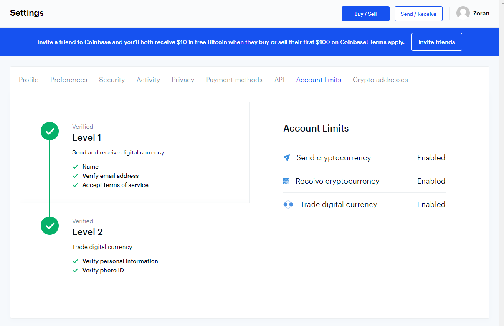Select the Account limits tab

pyautogui.click(x=319, y=80)
